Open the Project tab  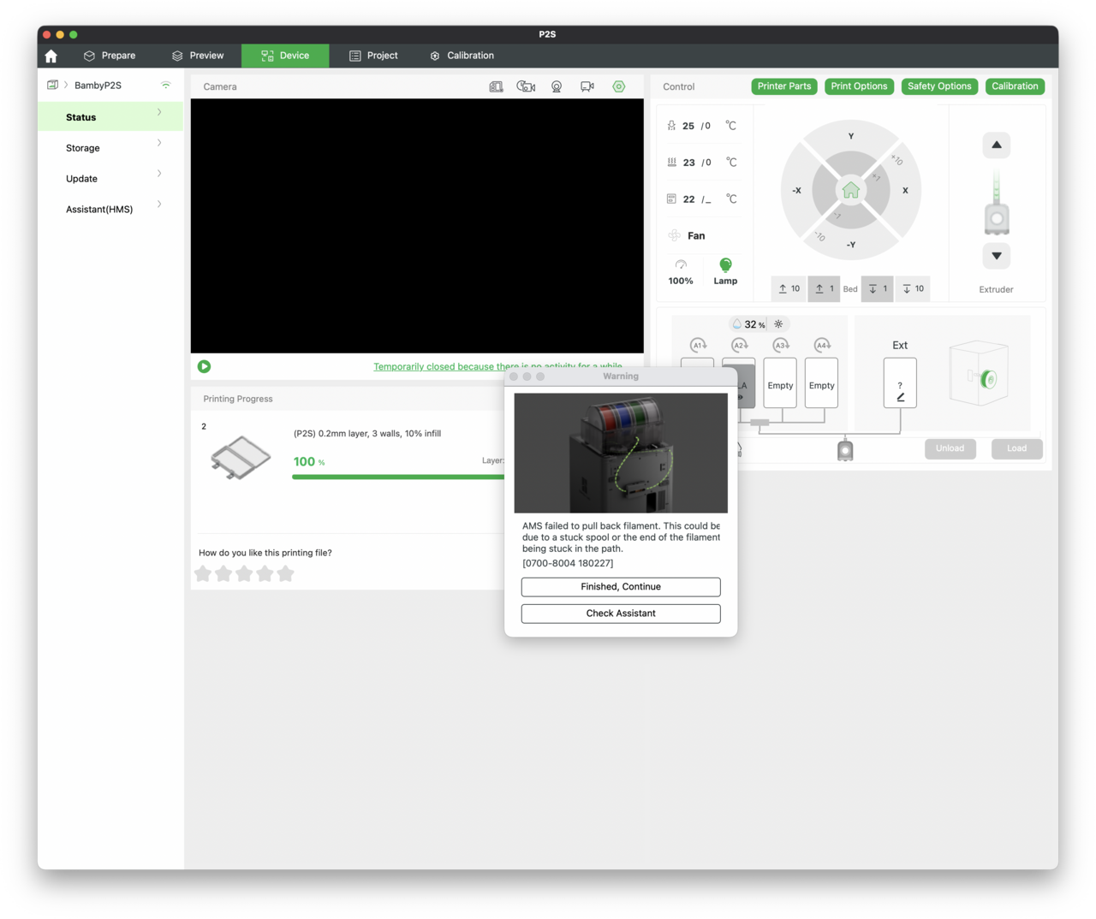coord(373,56)
